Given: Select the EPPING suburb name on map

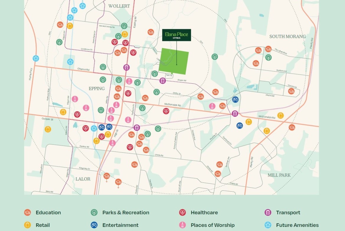Looking at the screenshot, I should [97, 89].
